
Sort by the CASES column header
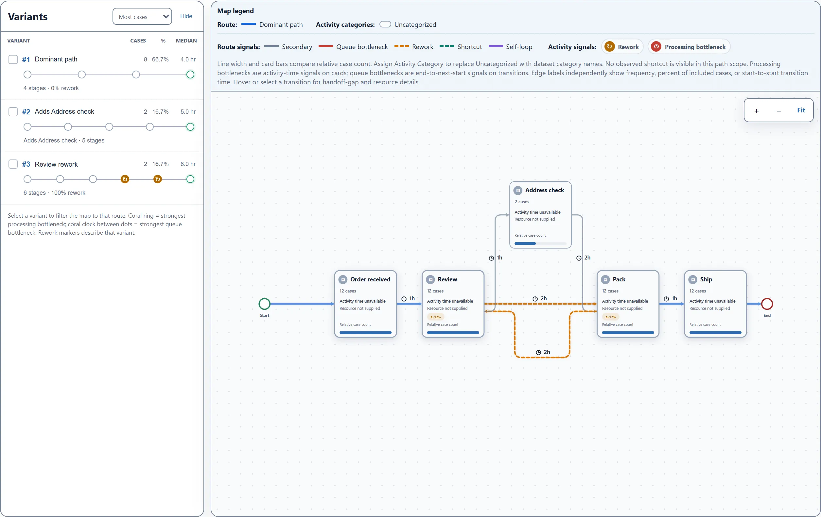point(138,41)
